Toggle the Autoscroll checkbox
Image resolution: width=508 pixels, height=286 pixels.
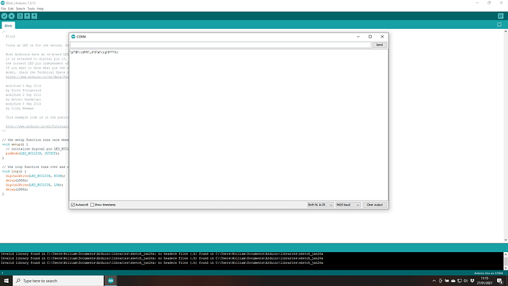(73, 205)
